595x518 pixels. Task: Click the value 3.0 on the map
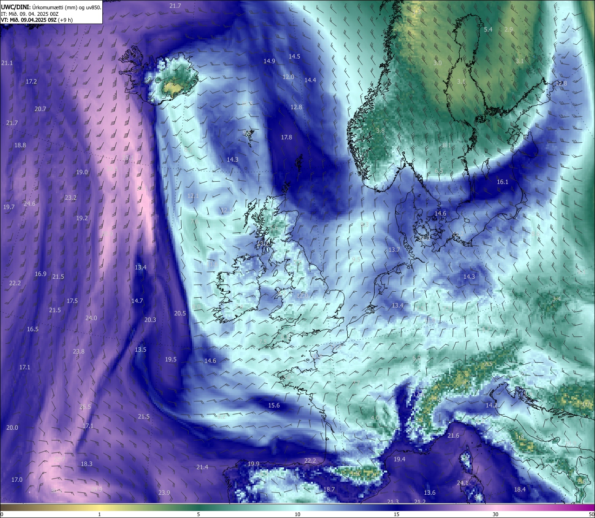point(437,63)
